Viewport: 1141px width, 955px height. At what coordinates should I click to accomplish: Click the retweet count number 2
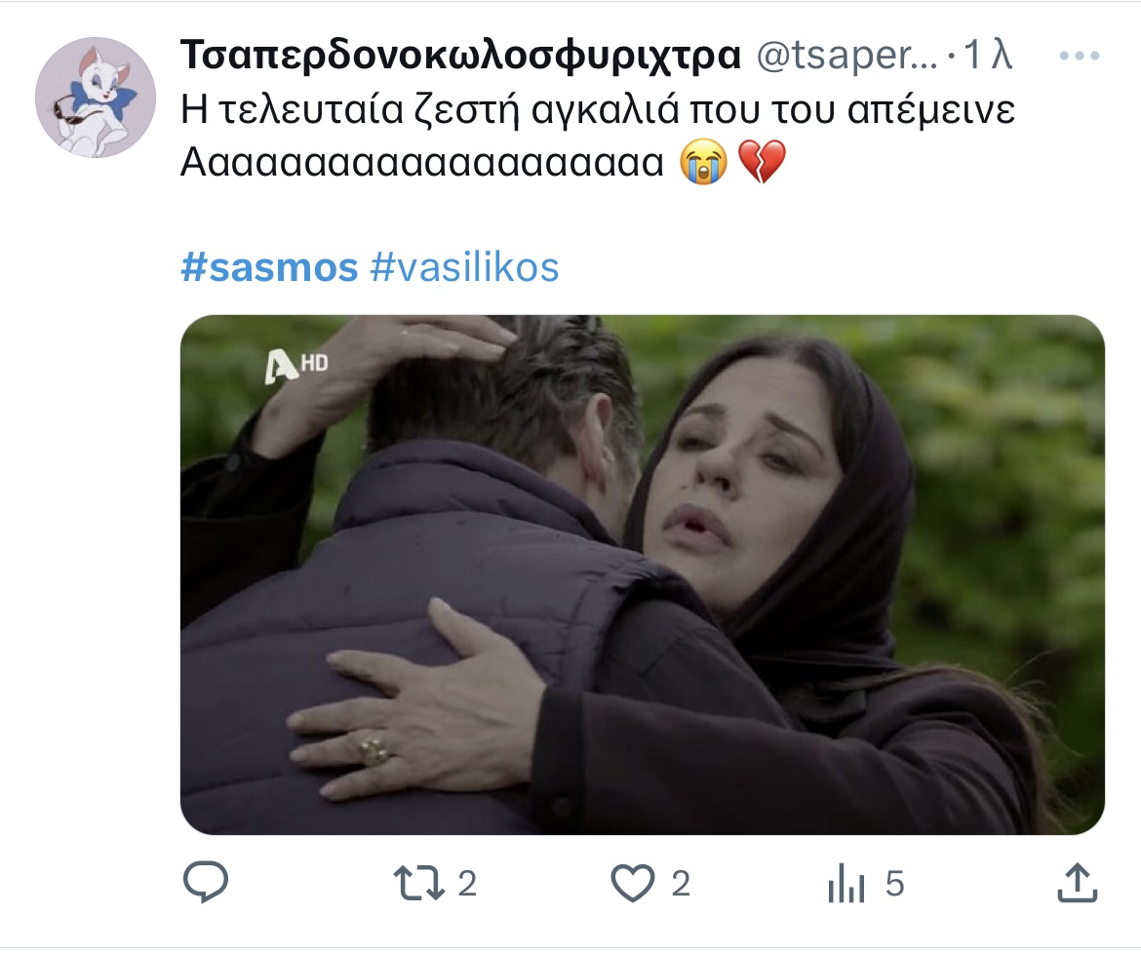467,884
